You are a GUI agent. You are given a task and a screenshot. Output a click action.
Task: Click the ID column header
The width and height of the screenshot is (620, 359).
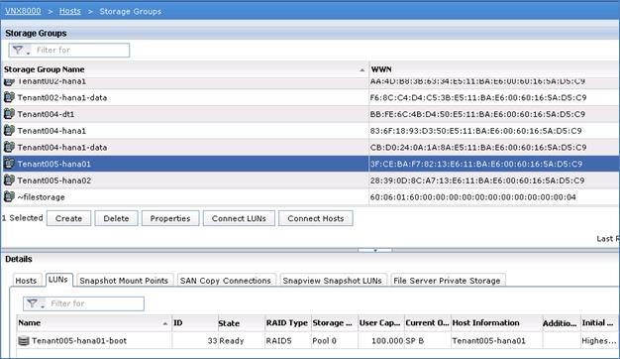pos(195,323)
